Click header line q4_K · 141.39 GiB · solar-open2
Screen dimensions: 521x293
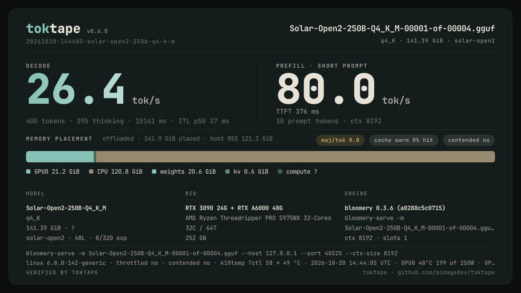[x=438, y=41]
